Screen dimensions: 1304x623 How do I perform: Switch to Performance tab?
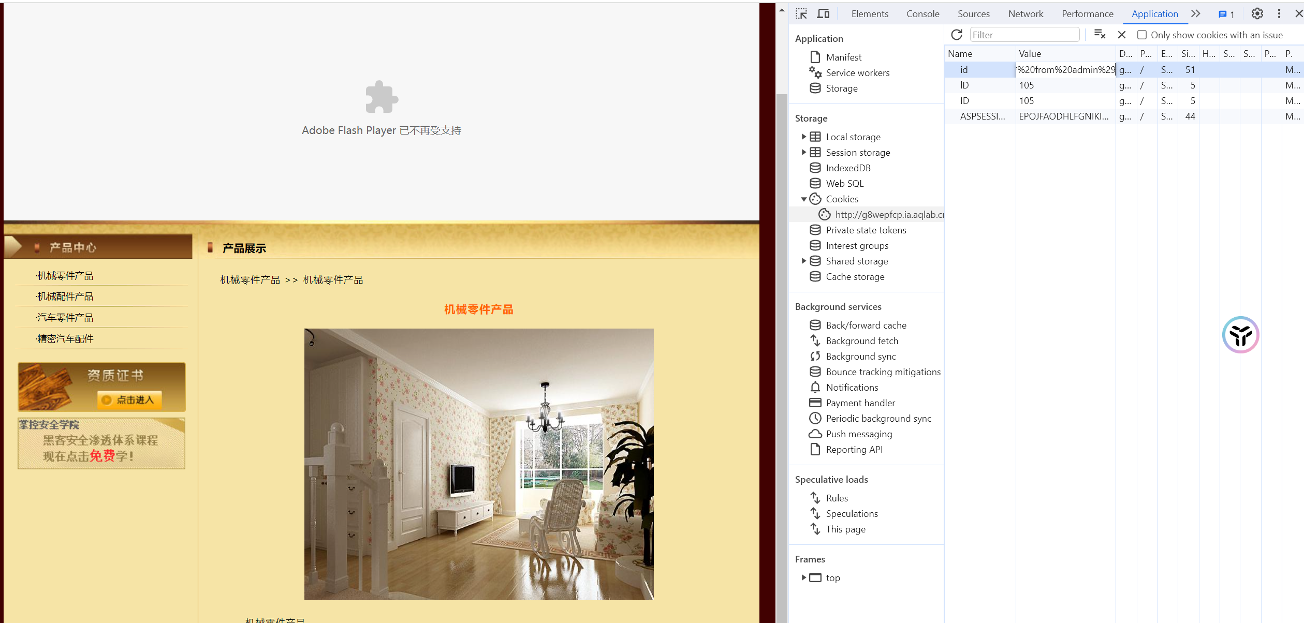[x=1087, y=14]
